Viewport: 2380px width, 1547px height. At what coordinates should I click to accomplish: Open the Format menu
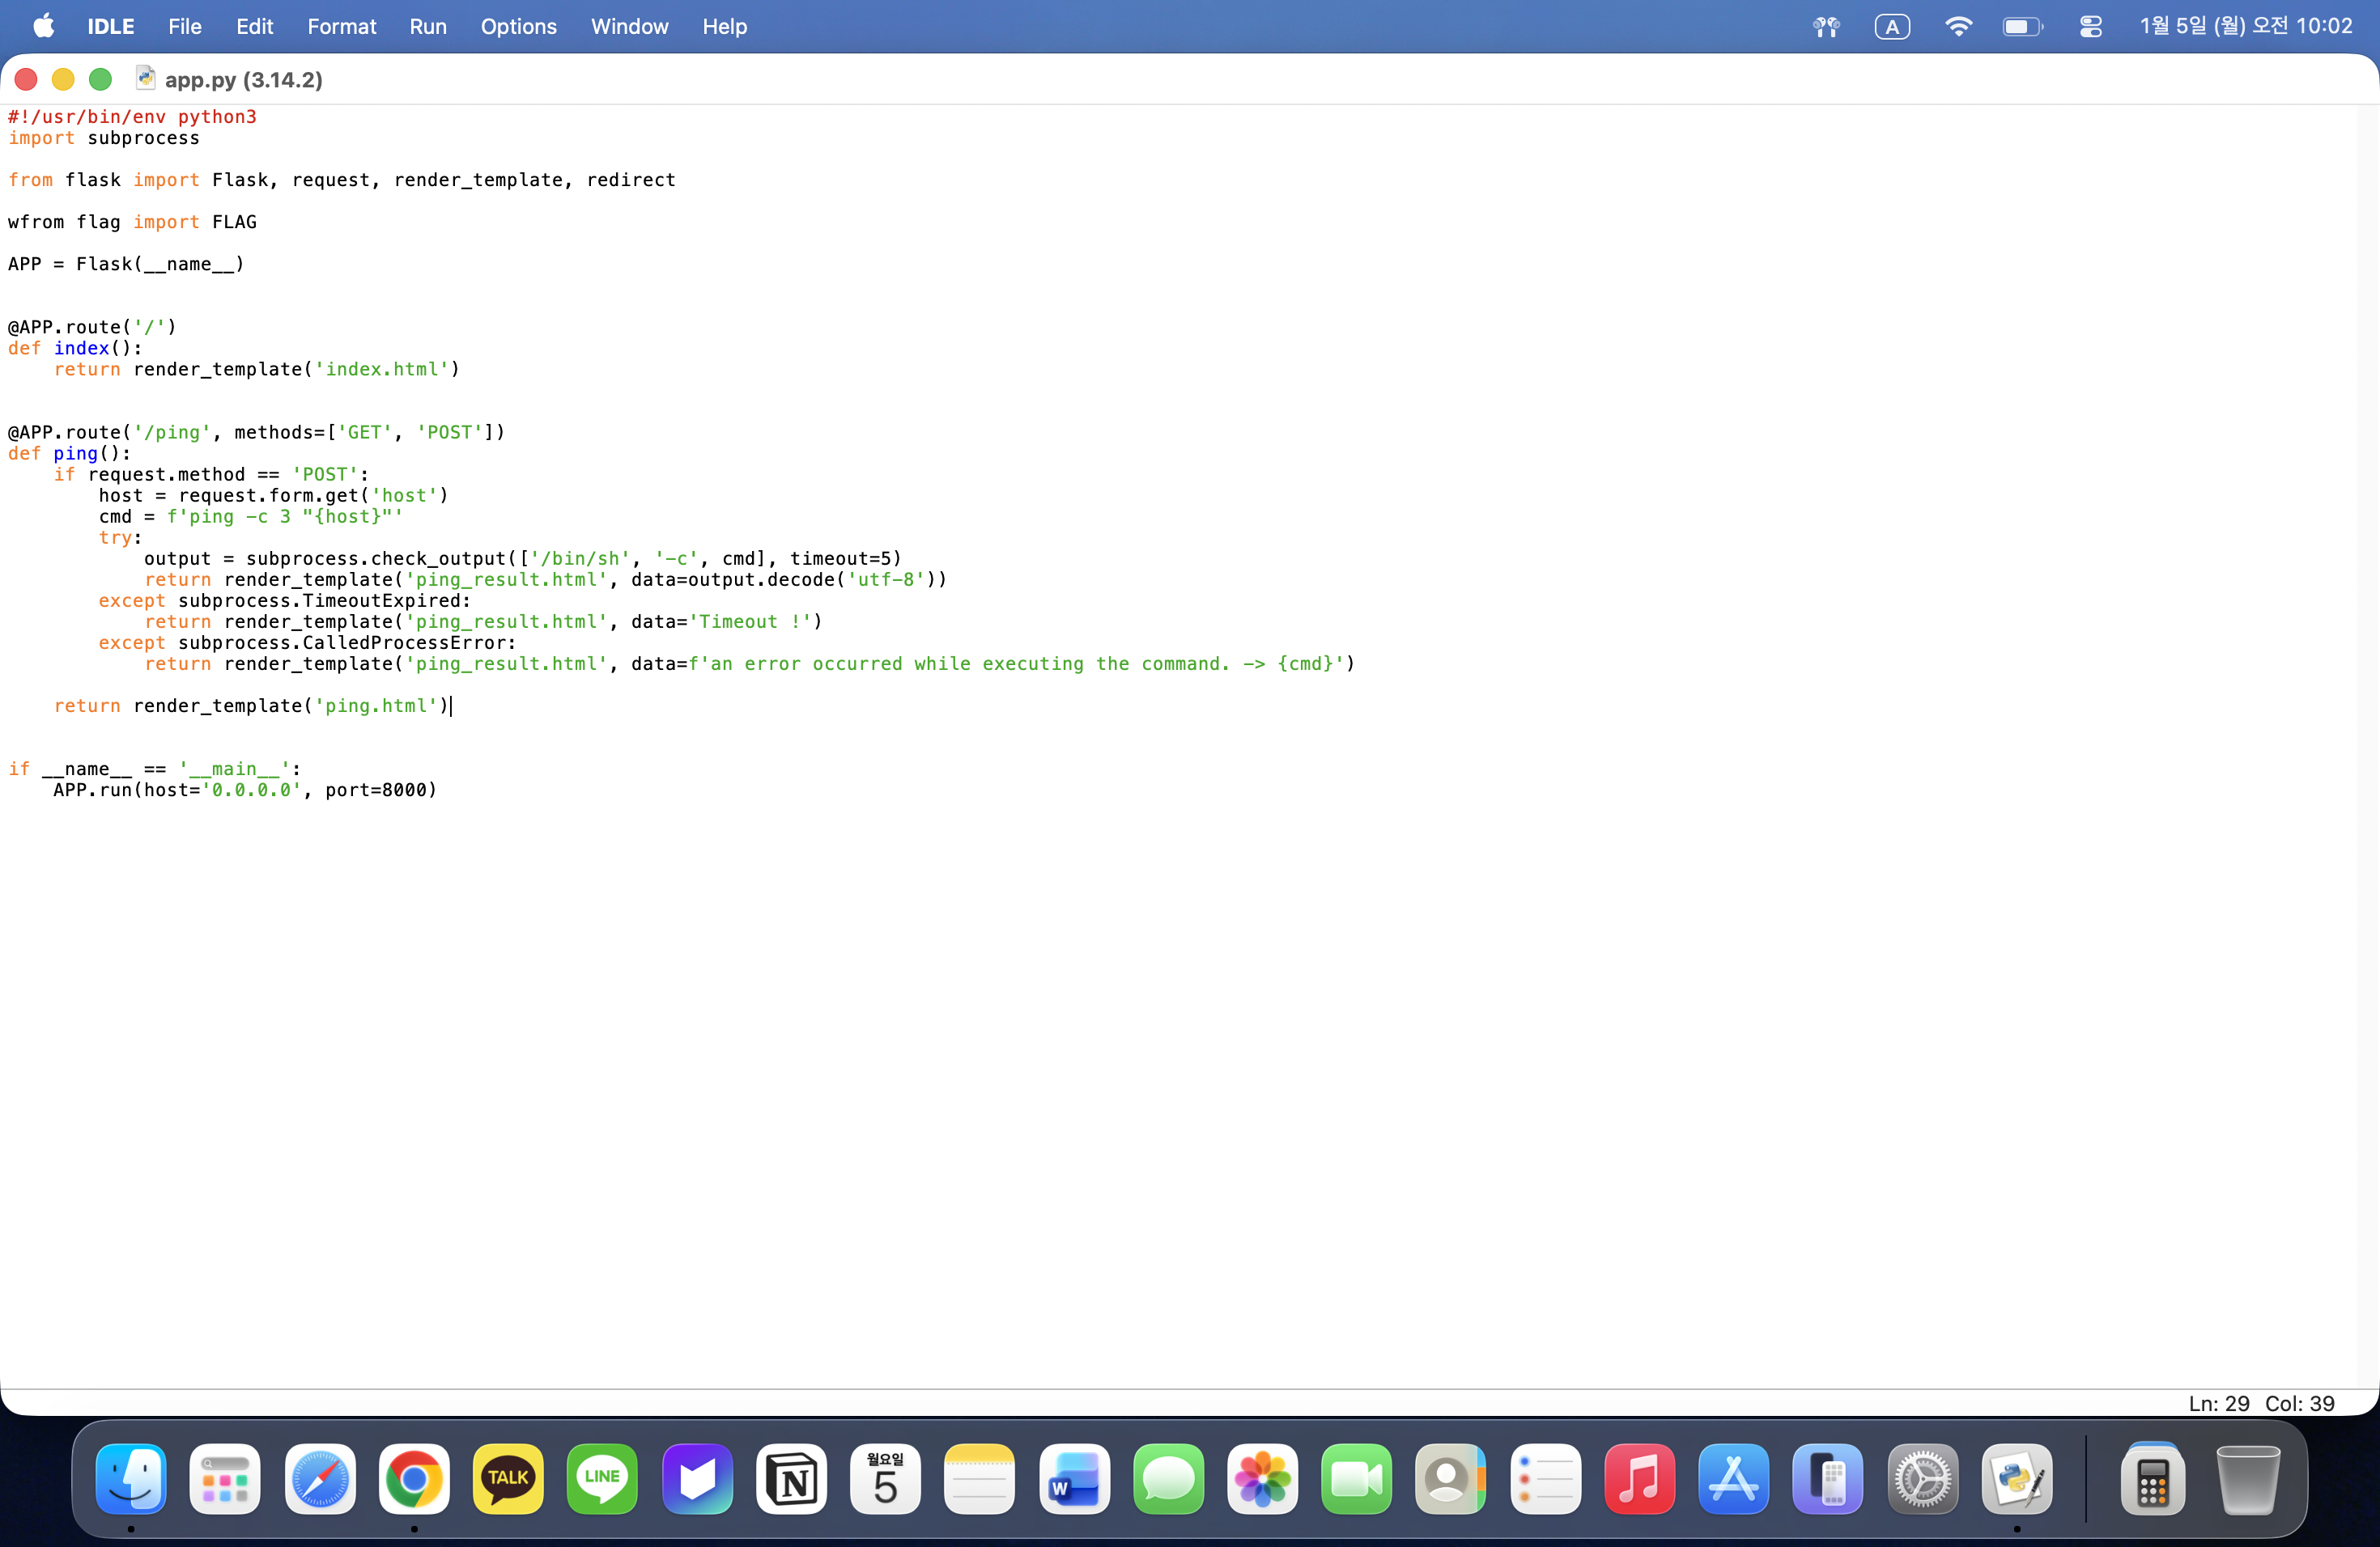341,27
